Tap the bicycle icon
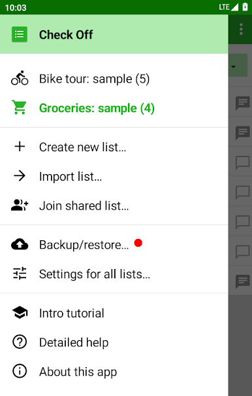The width and height of the screenshot is (252, 396). pyautogui.click(x=20, y=78)
